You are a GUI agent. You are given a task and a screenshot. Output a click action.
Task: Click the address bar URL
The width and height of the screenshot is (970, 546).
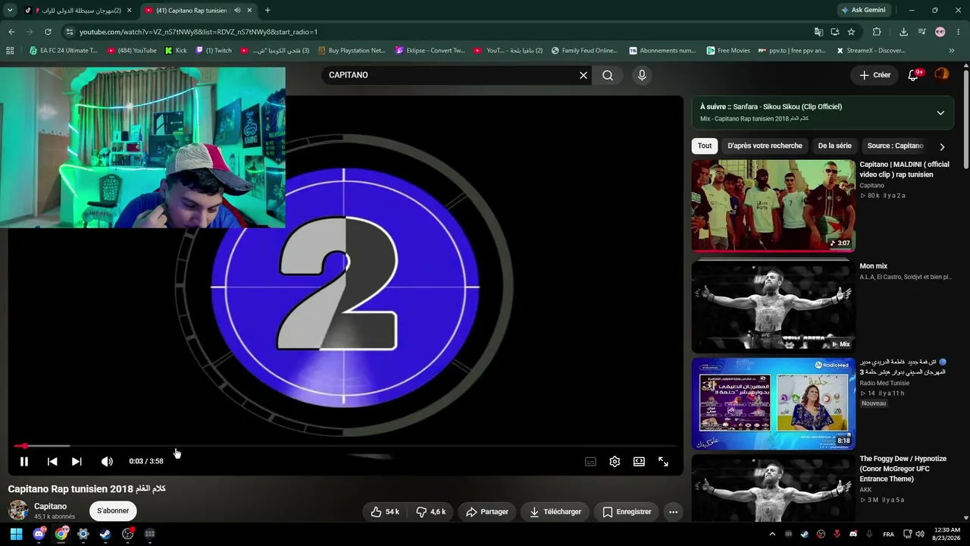tap(199, 32)
